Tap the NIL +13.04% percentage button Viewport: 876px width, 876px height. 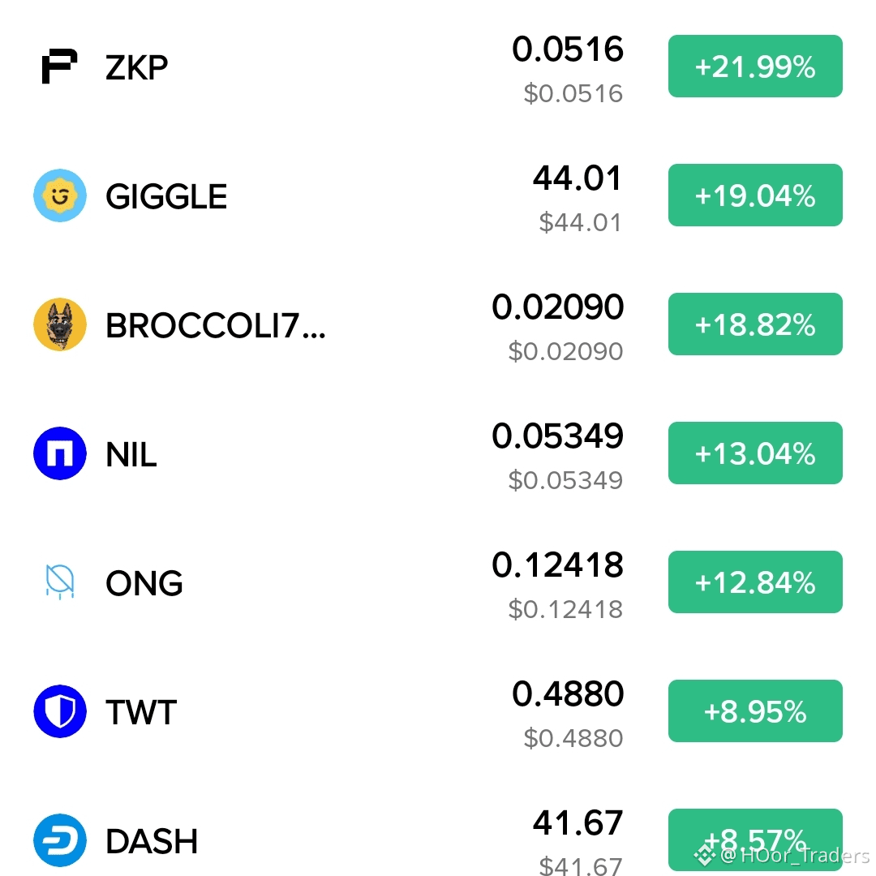point(755,453)
